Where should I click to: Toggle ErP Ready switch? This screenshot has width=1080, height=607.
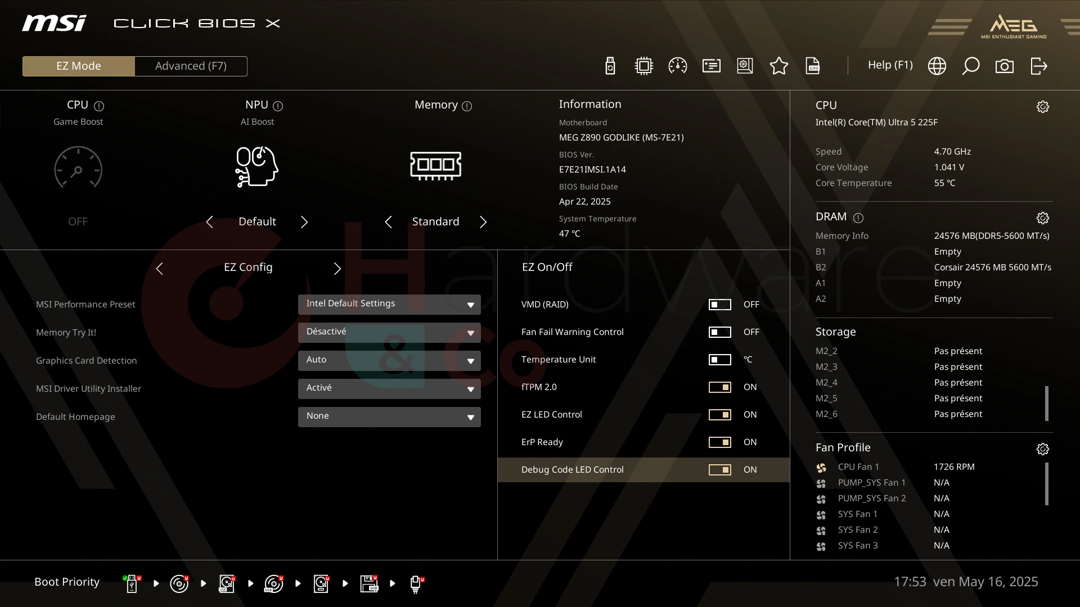(719, 442)
